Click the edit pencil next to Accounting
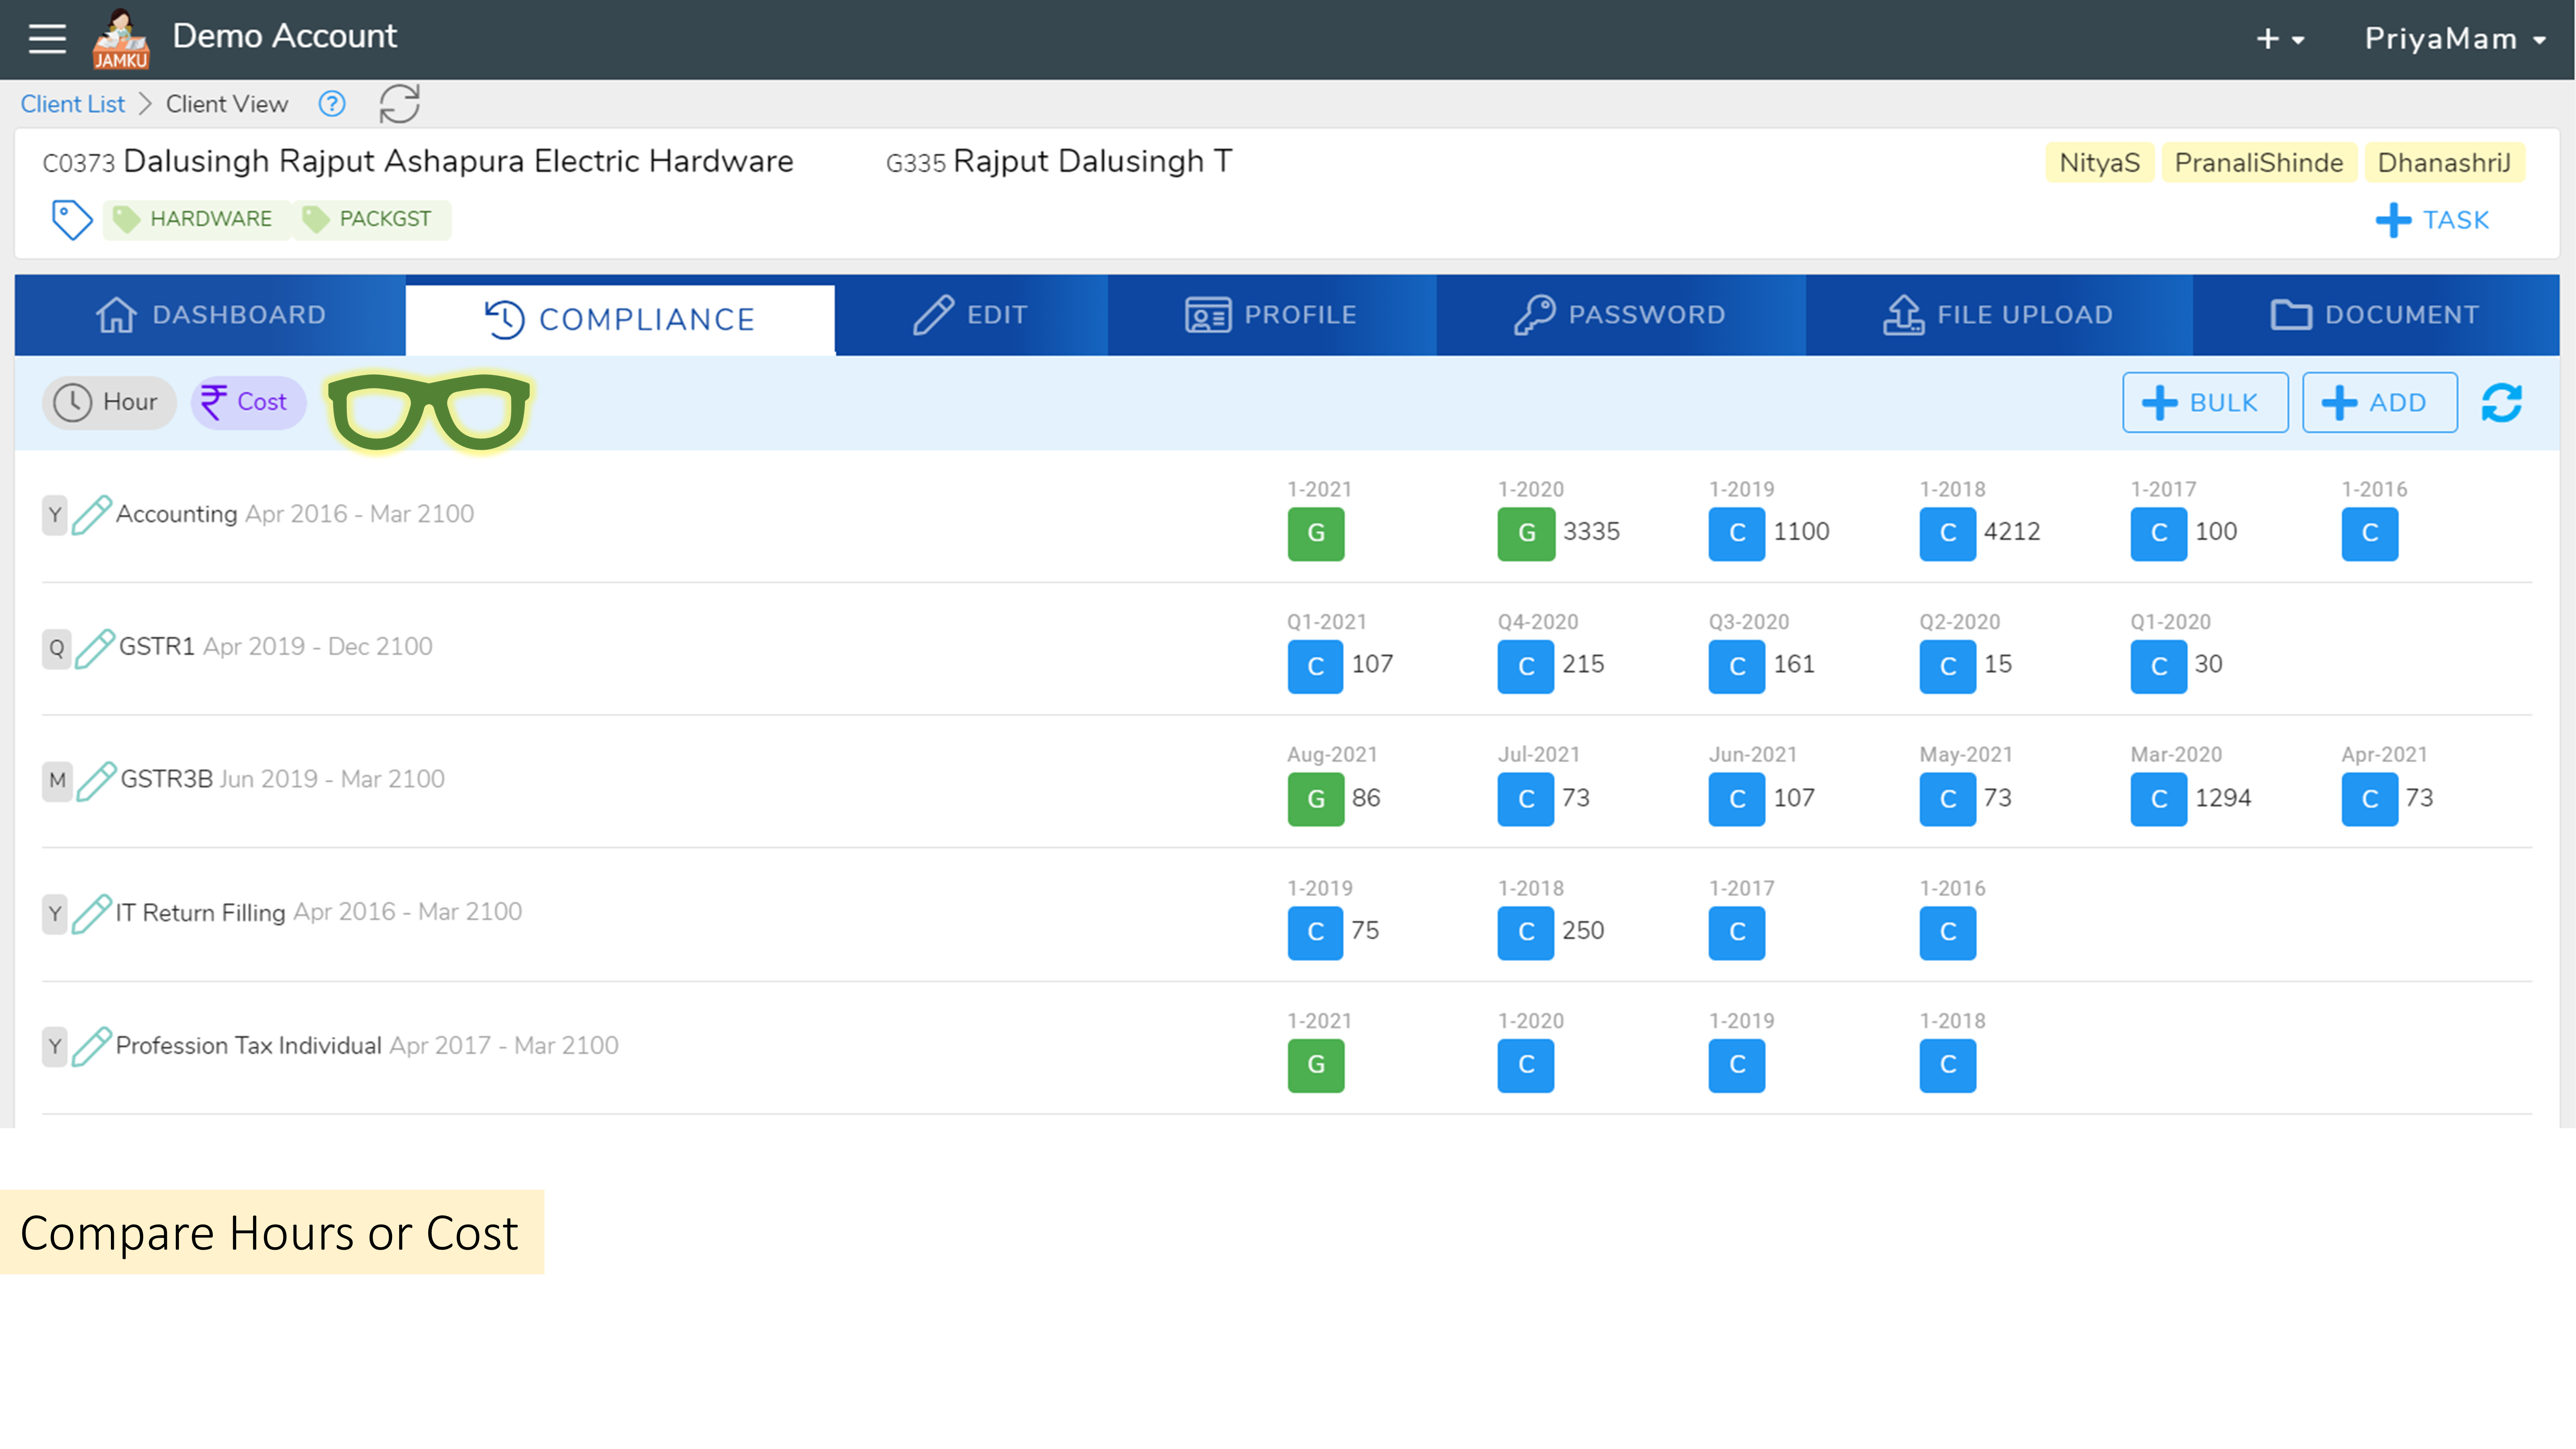2576x1449 pixels. 93,514
